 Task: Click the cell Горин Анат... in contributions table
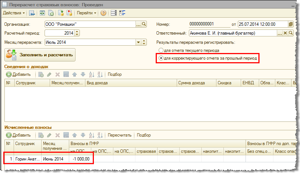click(x=28, y=159)
